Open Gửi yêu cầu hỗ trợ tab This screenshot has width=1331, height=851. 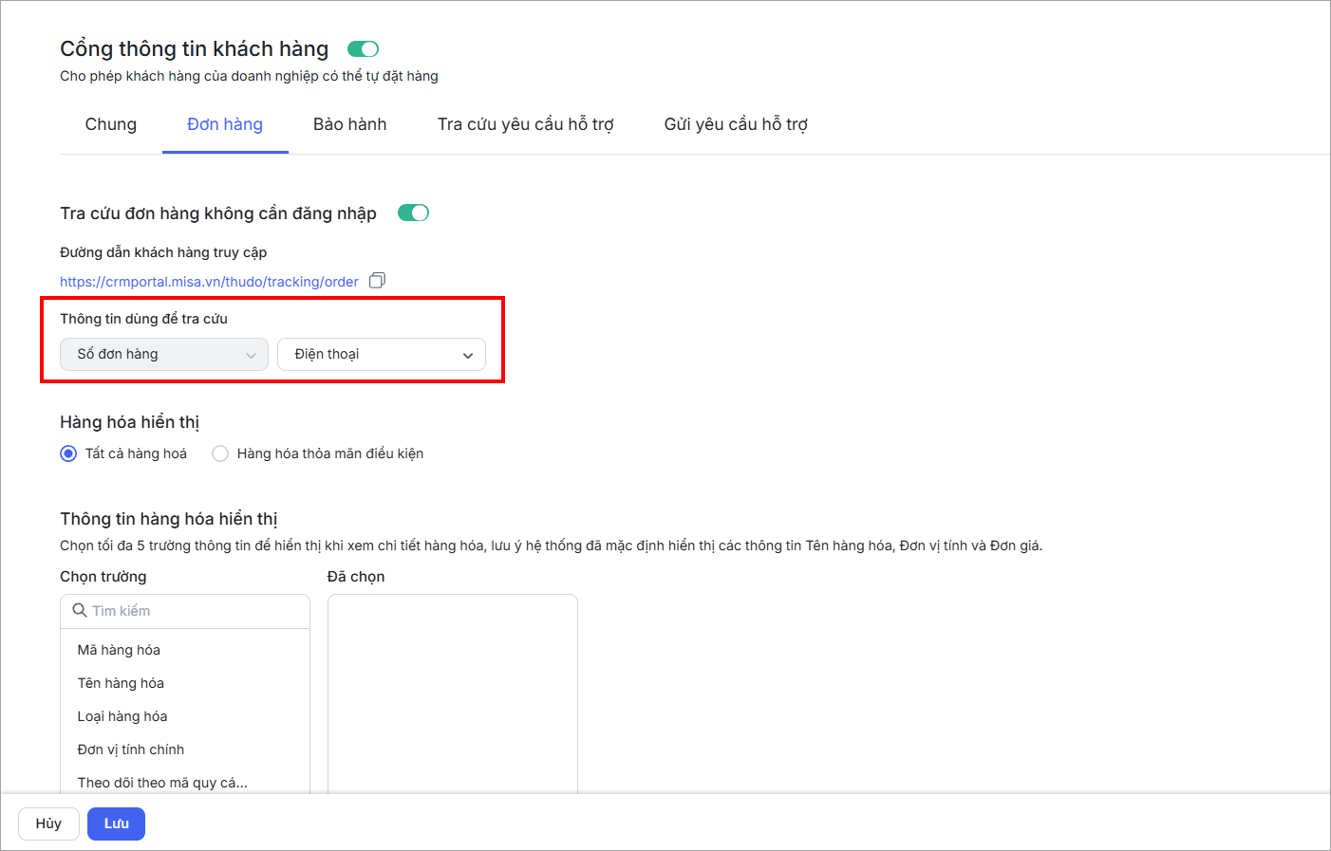coord(736,124)
